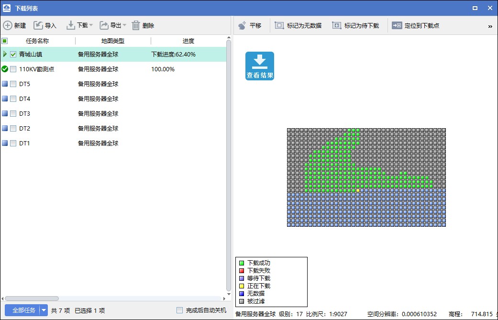The image size is (498, 320).
Task: Select the 下载成功 green legend swatch
Action: (x=242, y=263)
